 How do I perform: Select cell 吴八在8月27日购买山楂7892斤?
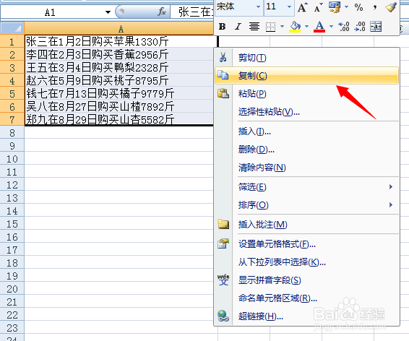(x=119, y=107)
